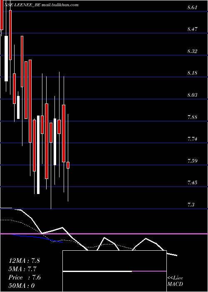Screen dimensions: 208x292
Task: Click the 7.59 price axis label
Action: pos(192,161)
